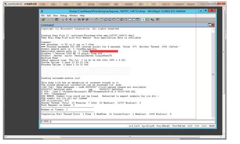The image size is (240, 144).
Task: Open the Window menu
Action: point(73,16)
